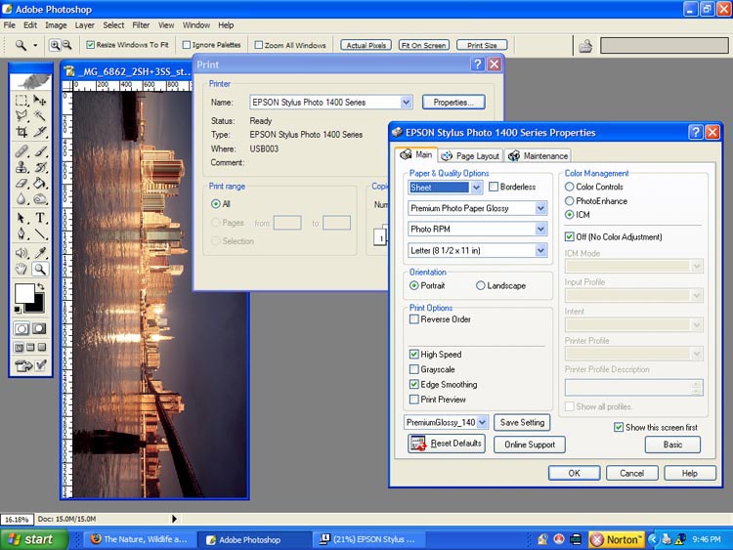Viewport: 733px width, 550px height.
Task: Select the Rectangular Marquee tool
Action: 22,101
